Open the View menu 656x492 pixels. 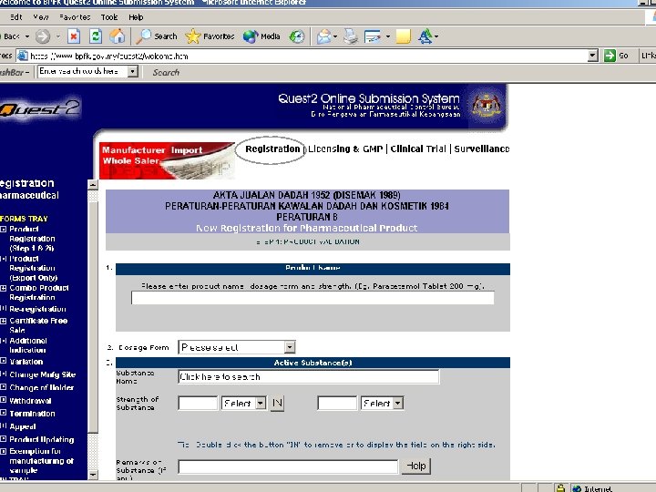tap(41, 17)
